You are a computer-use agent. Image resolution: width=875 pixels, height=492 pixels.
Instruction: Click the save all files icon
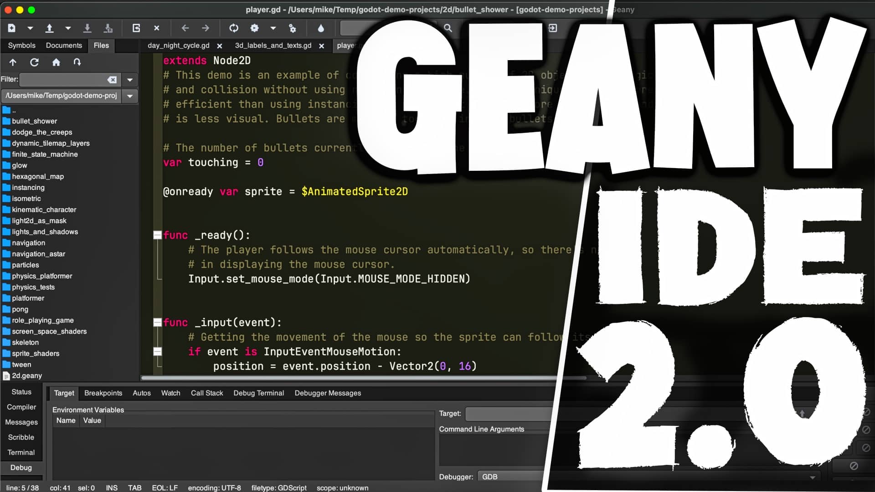[108, 28]
